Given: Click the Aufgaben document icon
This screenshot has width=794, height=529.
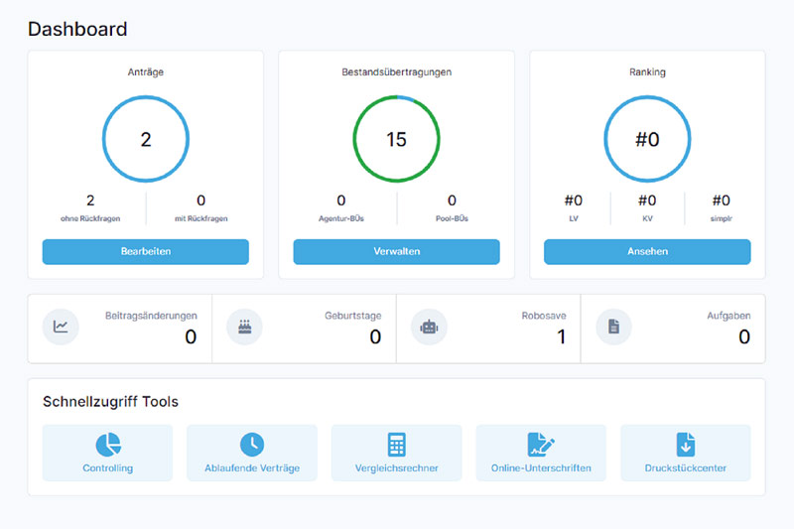Looking at the screenshot, I should click(x=613, y=327).
